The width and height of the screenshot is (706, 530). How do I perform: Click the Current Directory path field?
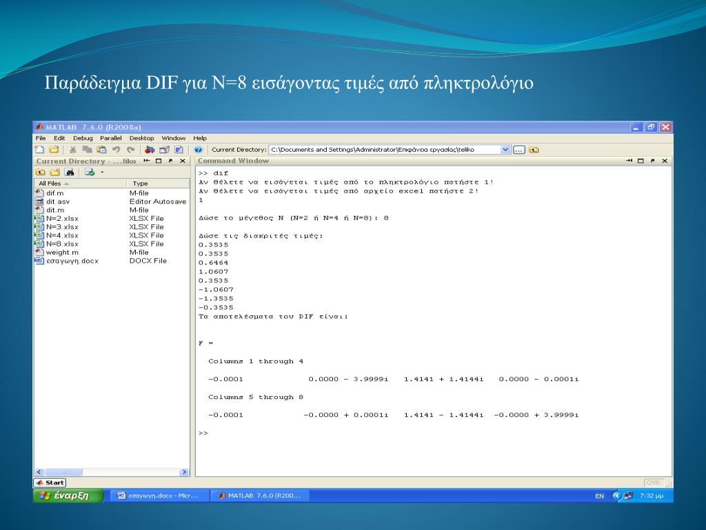tap(385, 150)
